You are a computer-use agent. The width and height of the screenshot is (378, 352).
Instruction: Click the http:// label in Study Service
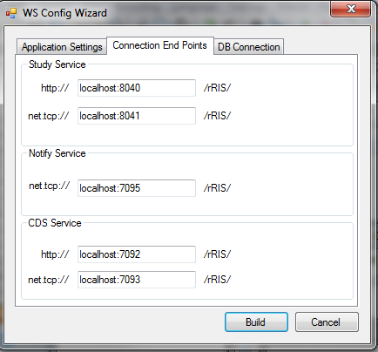pos(55,88)
